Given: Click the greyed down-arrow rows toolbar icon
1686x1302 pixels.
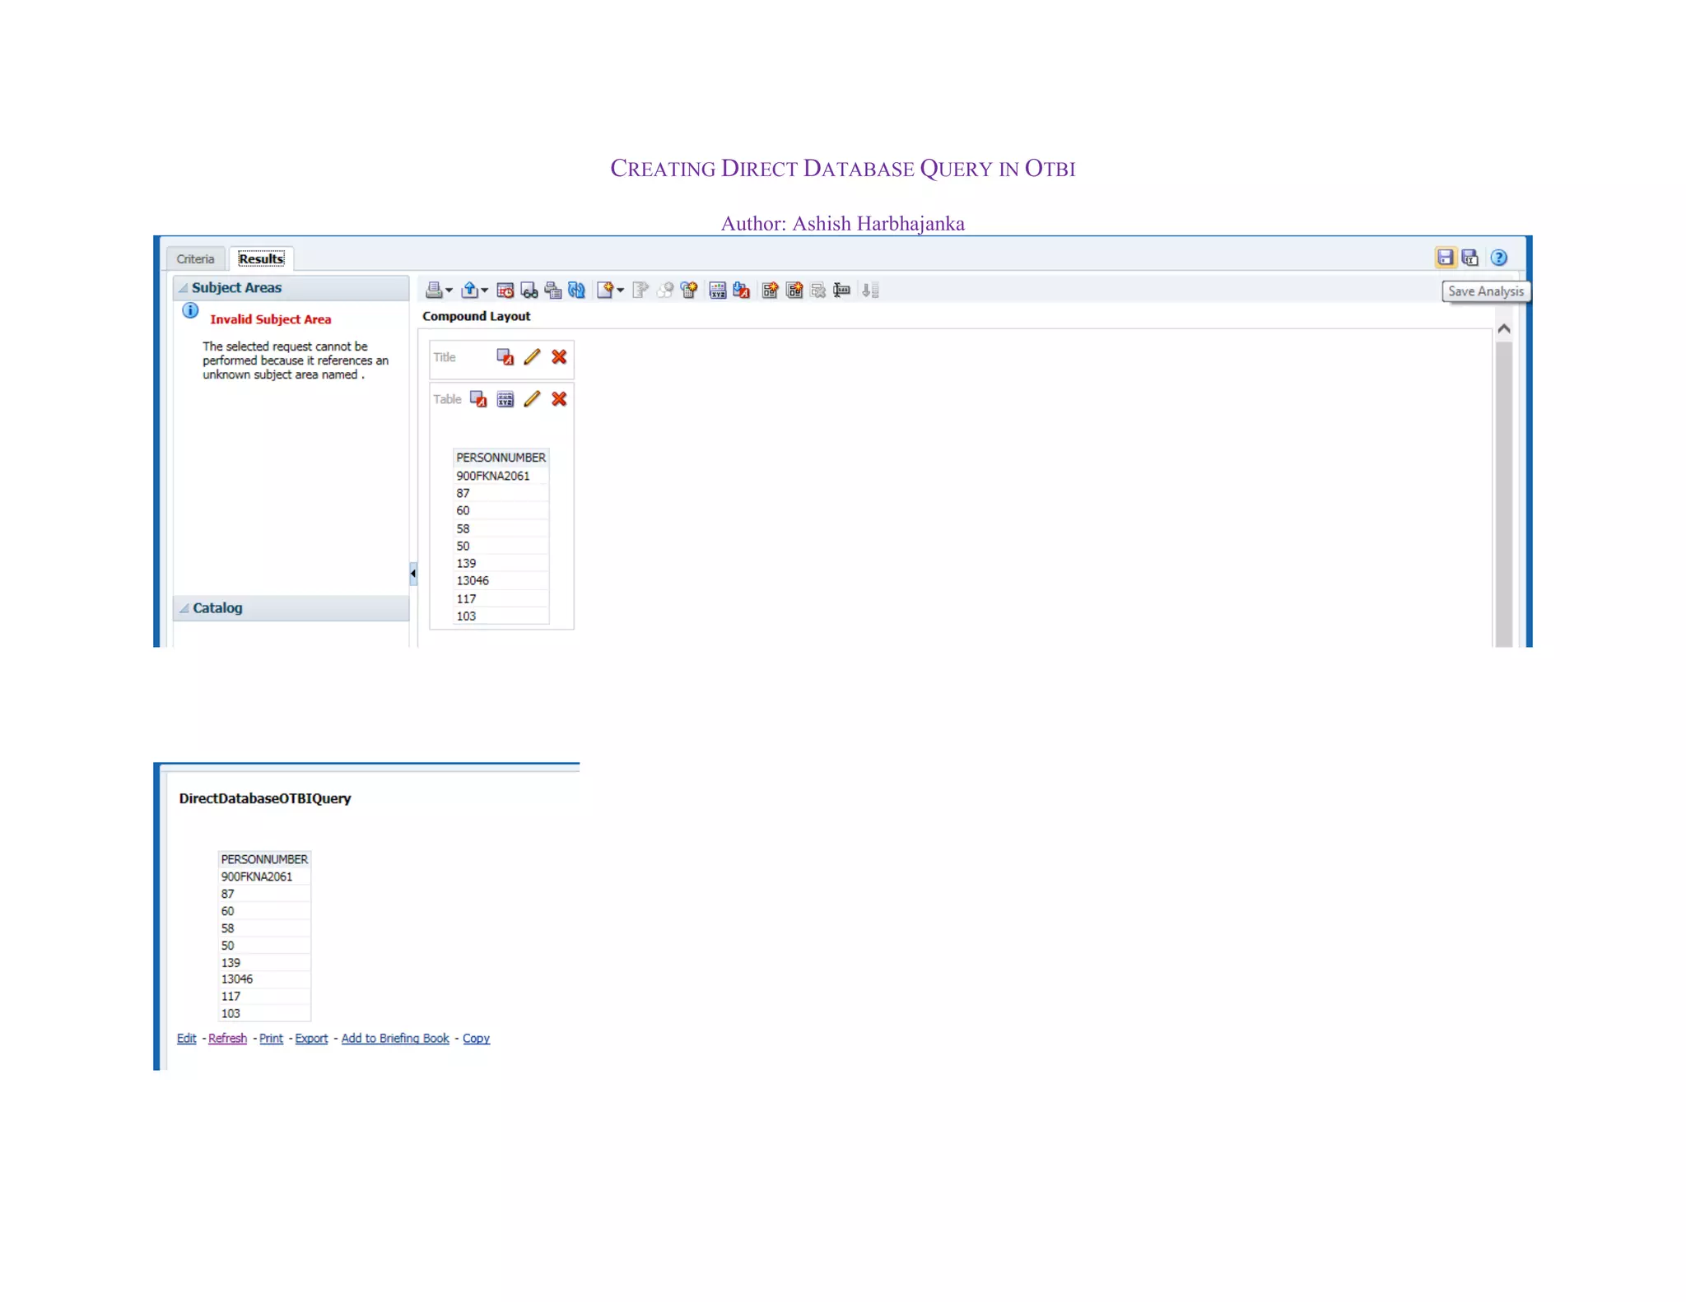Looking at the screenshot, I should [x=871, y=290].
